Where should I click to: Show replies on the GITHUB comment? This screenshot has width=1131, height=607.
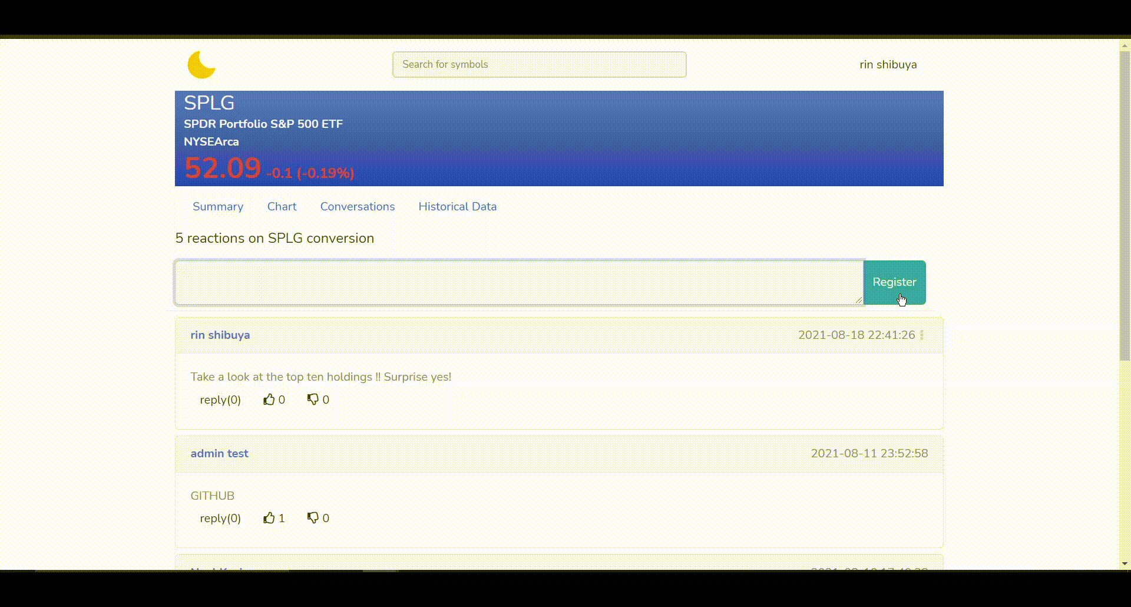point(220,518)
